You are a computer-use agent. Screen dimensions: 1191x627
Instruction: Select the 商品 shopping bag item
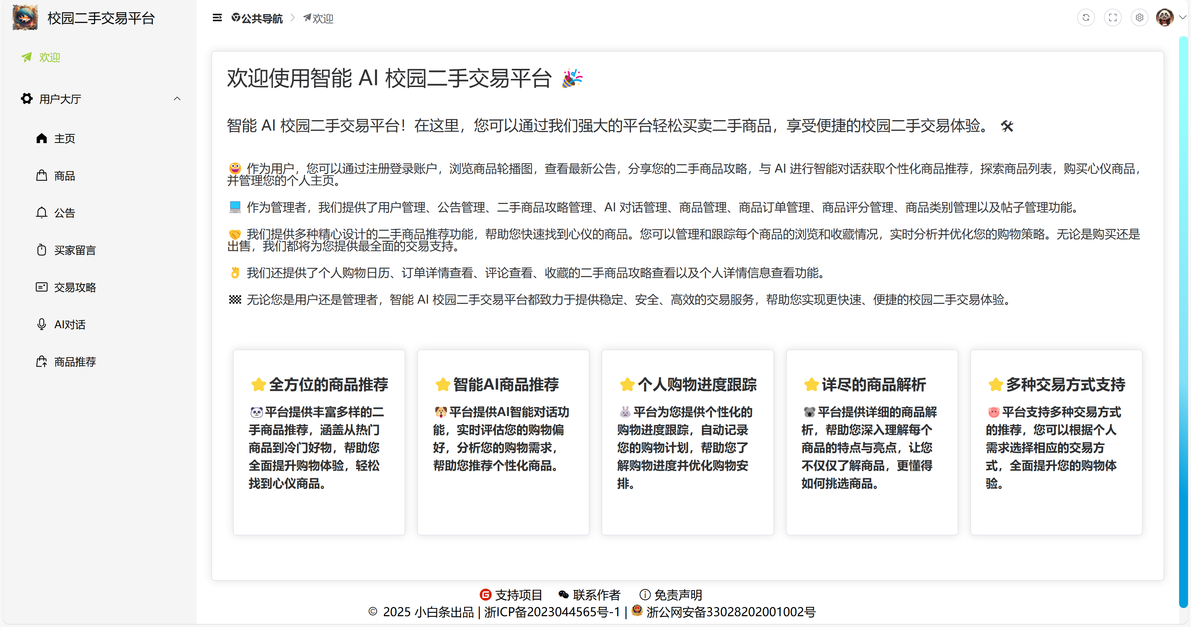pyautogui.click(x=64, y=176)
